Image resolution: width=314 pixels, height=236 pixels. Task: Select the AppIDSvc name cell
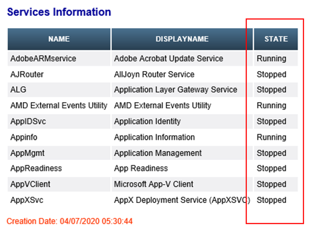point(59,121)
